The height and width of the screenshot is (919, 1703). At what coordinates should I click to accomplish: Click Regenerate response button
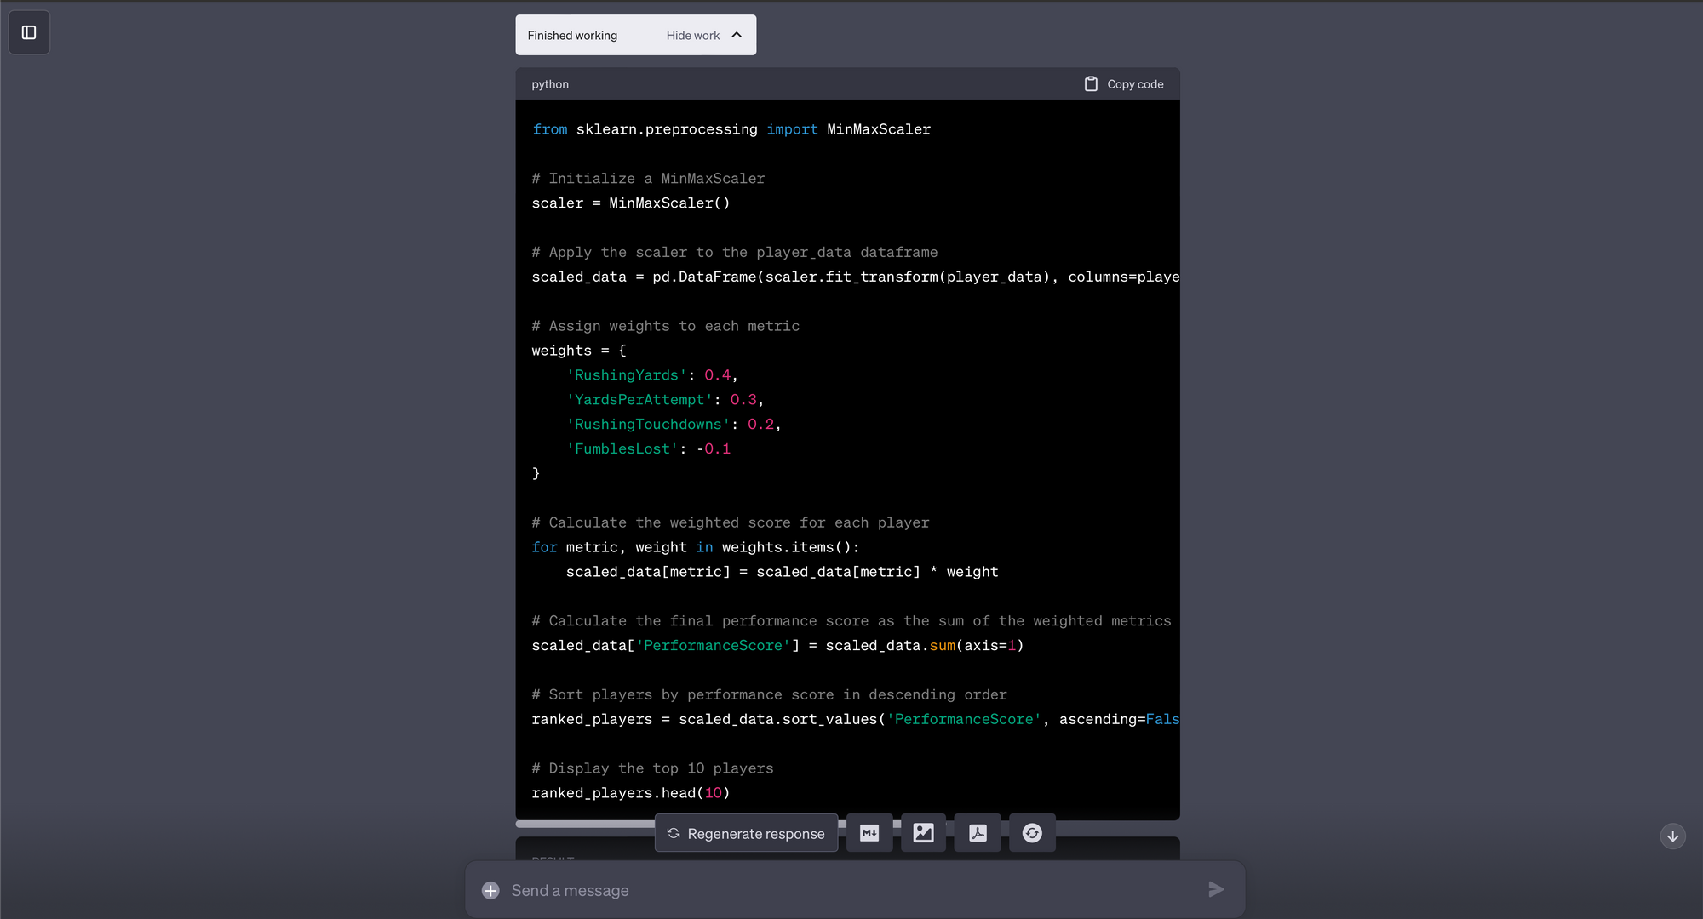(x=746, y=834)
